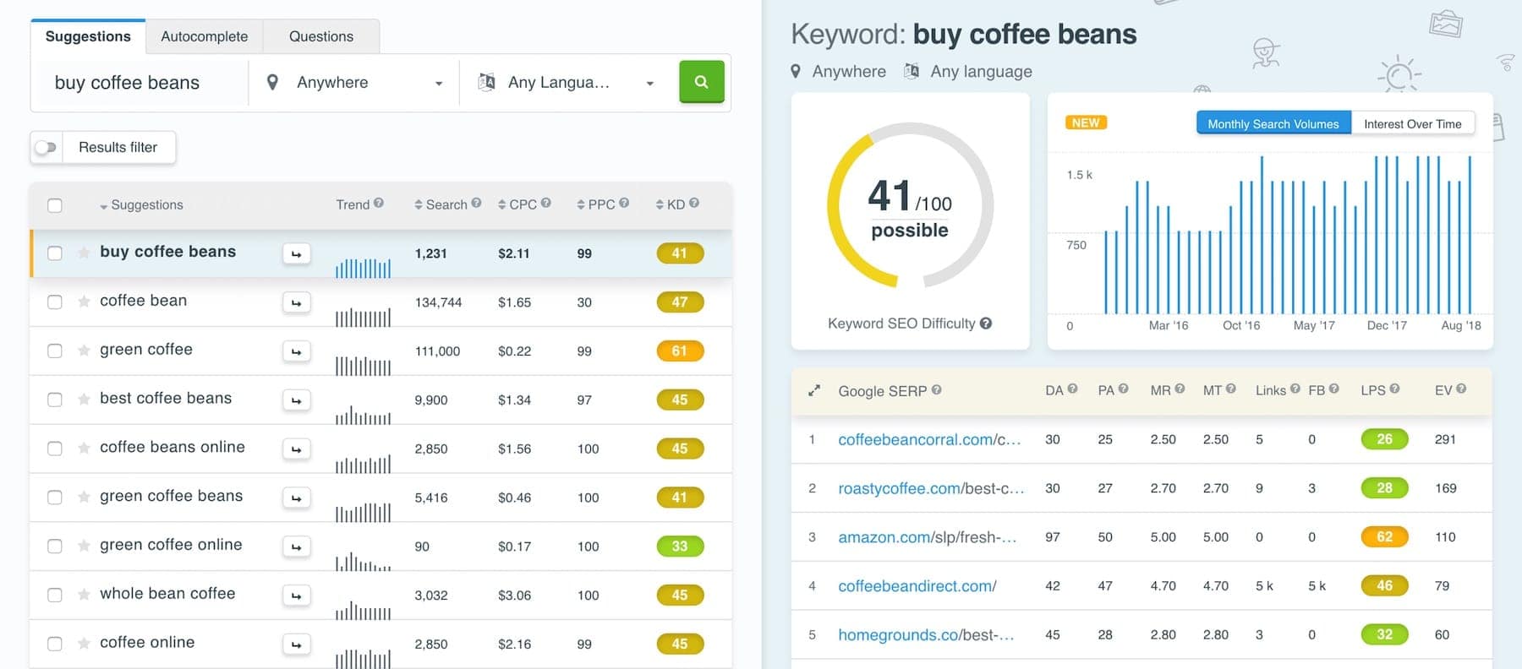Click the green search magnifier button
1522x669 pixels.
(701, 82)
